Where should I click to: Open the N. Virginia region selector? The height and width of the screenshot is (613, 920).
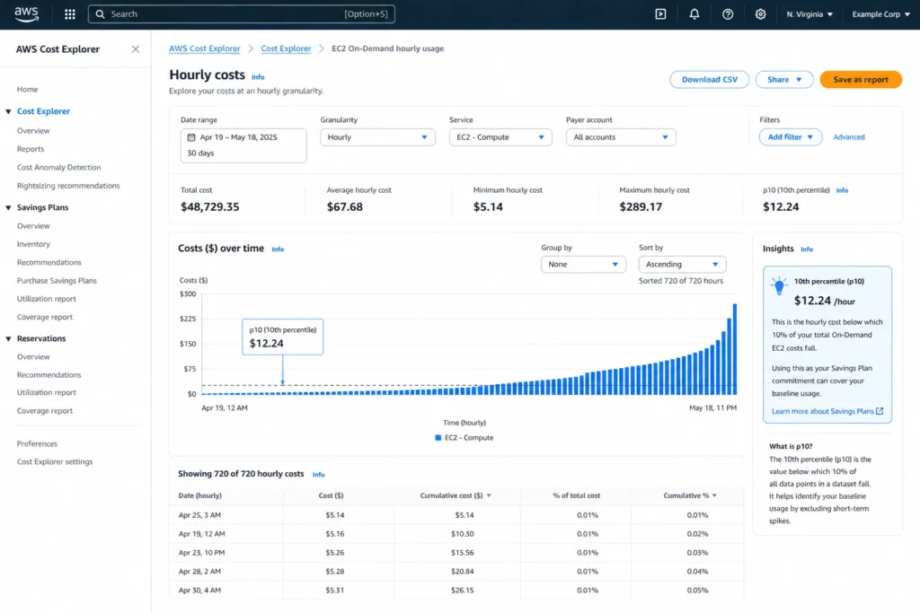809,13
